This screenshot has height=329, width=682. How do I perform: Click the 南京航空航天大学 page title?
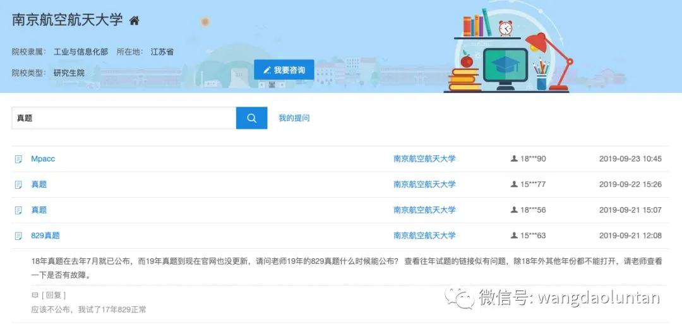point(68,20)
